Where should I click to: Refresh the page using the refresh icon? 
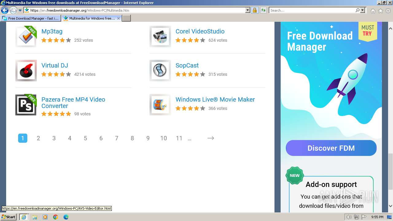pos(263,10)
